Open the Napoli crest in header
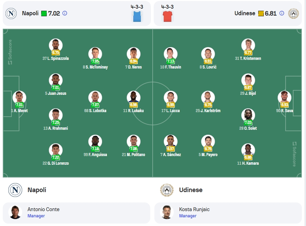The width and height of the screenshot is (306, 226). (x=11, y=13)
